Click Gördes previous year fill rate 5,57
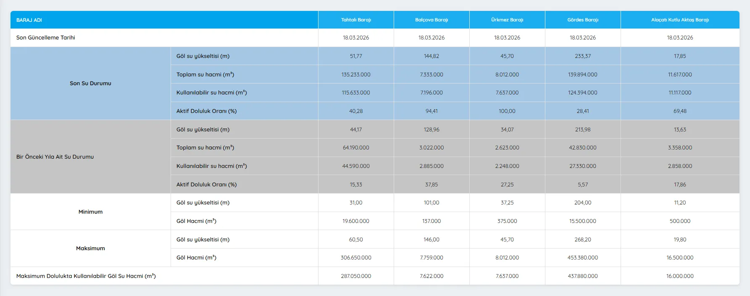750x296 pixels. click(583, 185)
